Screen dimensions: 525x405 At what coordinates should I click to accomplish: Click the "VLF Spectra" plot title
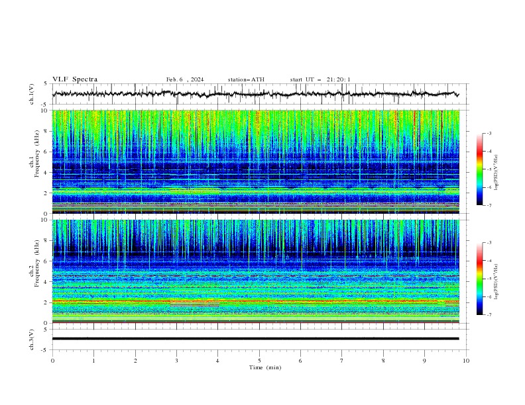click(75, 79)
